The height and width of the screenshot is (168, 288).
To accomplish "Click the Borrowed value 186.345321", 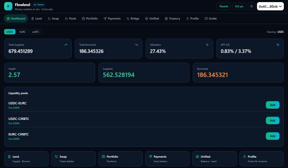I will 213,75.
